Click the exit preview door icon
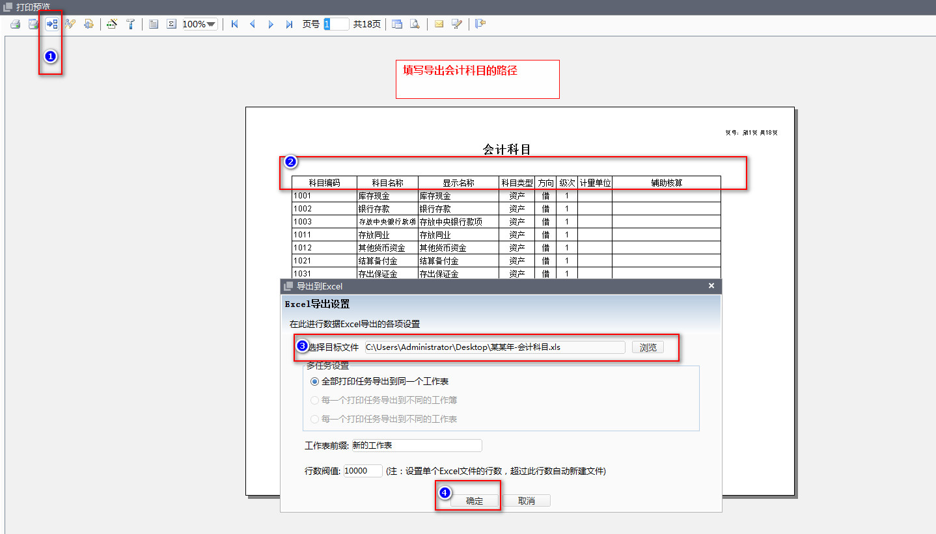Screen dimensions: 936x534 [480, 24]
